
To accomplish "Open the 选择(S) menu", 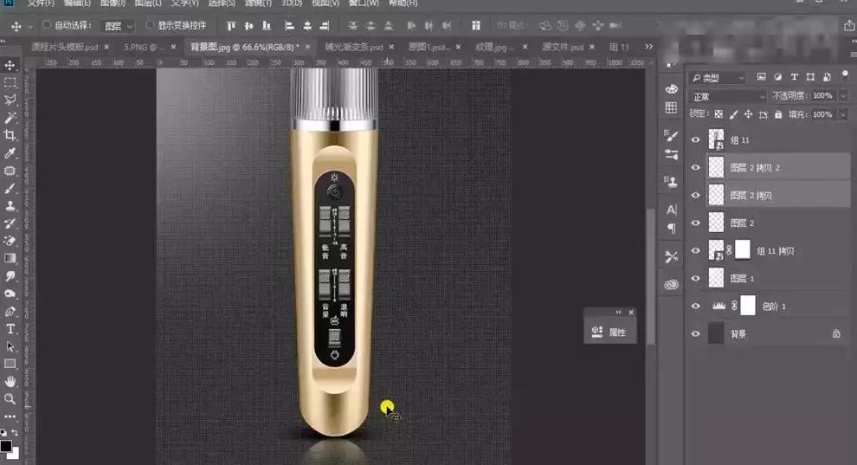I will (222, 3).
